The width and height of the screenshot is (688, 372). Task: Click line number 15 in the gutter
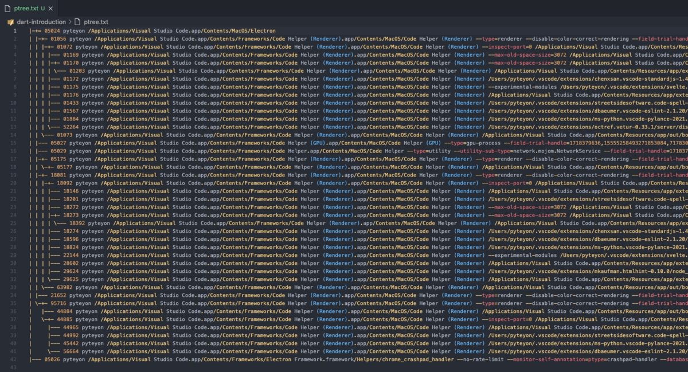pyautogui.click(x=14, y=143)
